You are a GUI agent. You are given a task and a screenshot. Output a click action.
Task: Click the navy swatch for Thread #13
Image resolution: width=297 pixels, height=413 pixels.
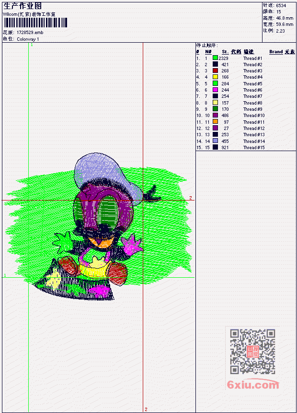[215, 134]
